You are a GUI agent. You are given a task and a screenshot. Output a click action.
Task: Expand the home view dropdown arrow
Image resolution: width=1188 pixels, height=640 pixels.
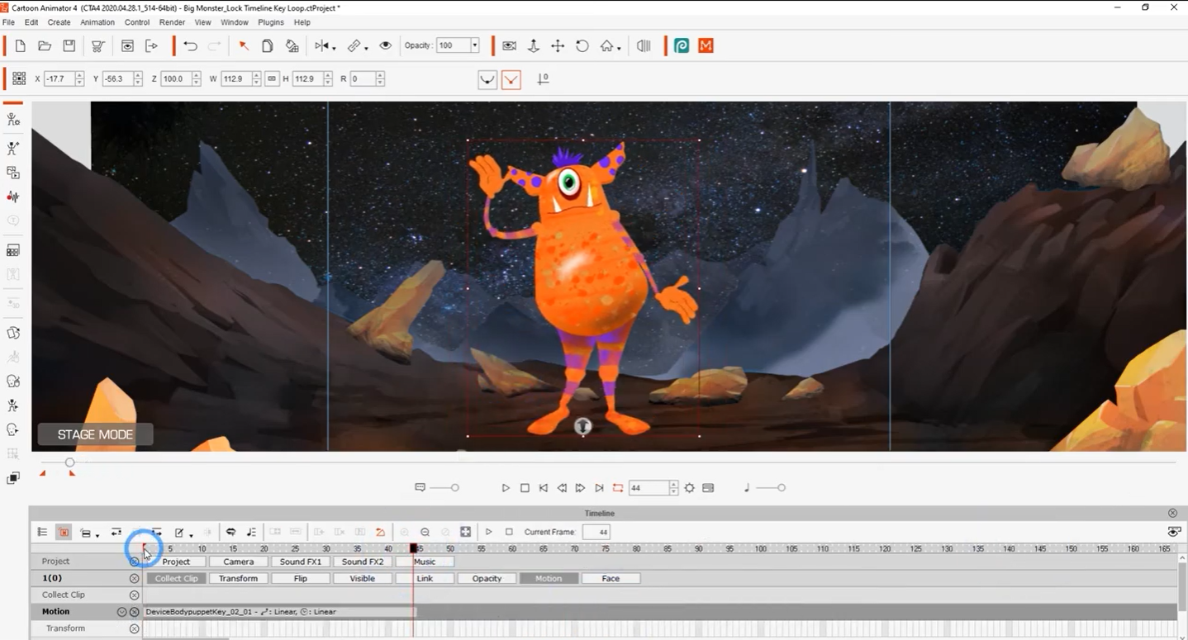pos(619,48)
